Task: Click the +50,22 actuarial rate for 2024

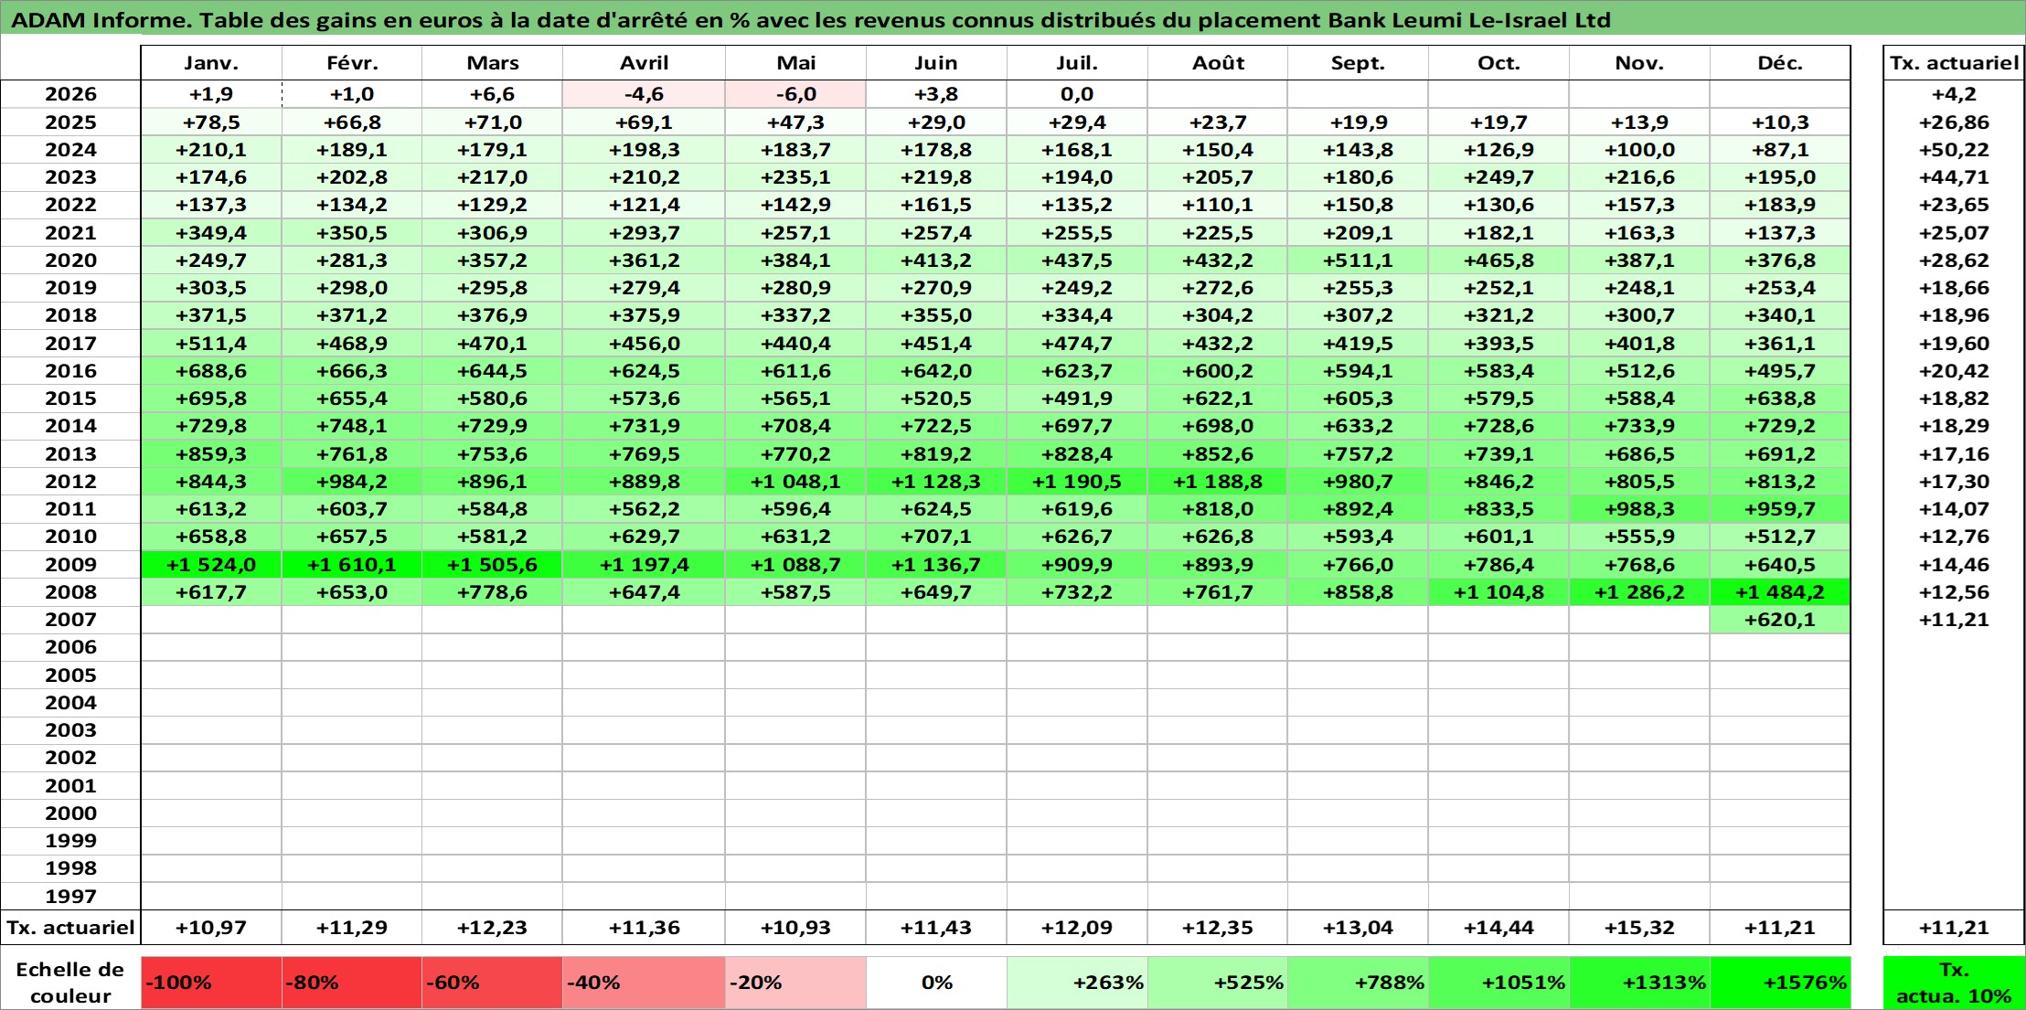Action: tap(1954, 150)
